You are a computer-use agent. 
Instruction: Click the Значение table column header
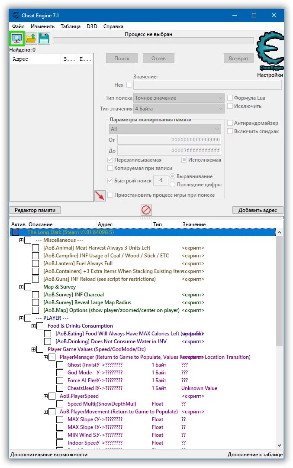pyautogui.click(x=232, y=224)
